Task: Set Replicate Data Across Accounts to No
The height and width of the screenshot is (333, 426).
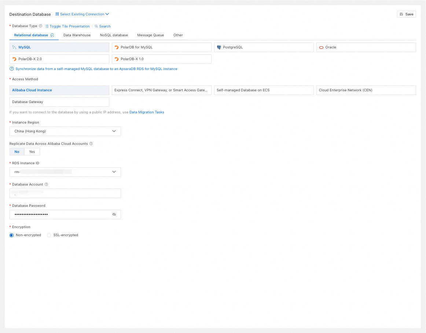Action: click(17, 152)
